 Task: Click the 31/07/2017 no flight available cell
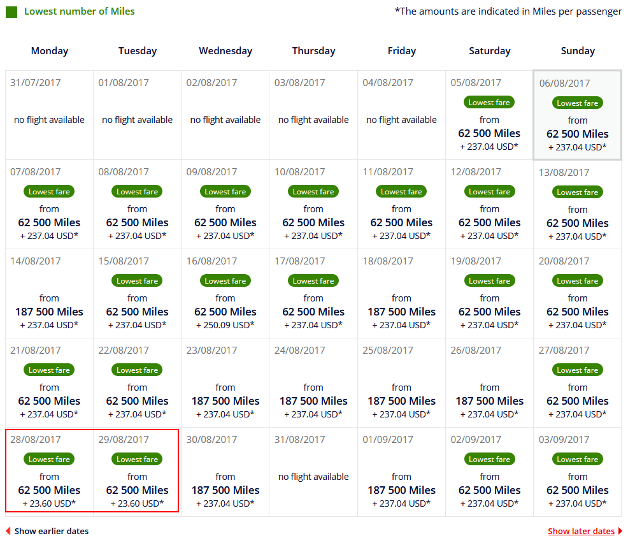click(x=49, y=115)
